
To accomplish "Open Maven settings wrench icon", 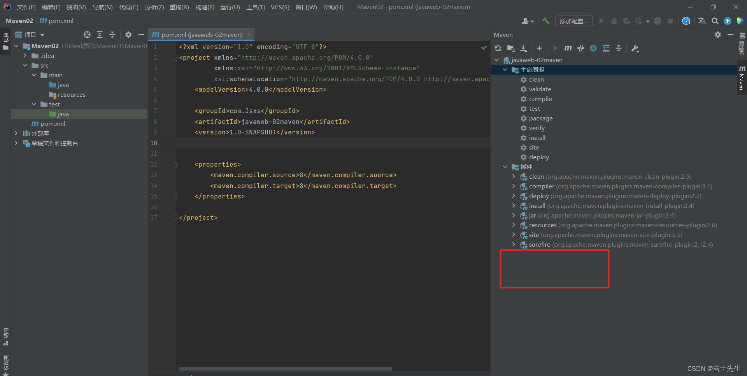I will pyautogui.click(x=635, y=48).
